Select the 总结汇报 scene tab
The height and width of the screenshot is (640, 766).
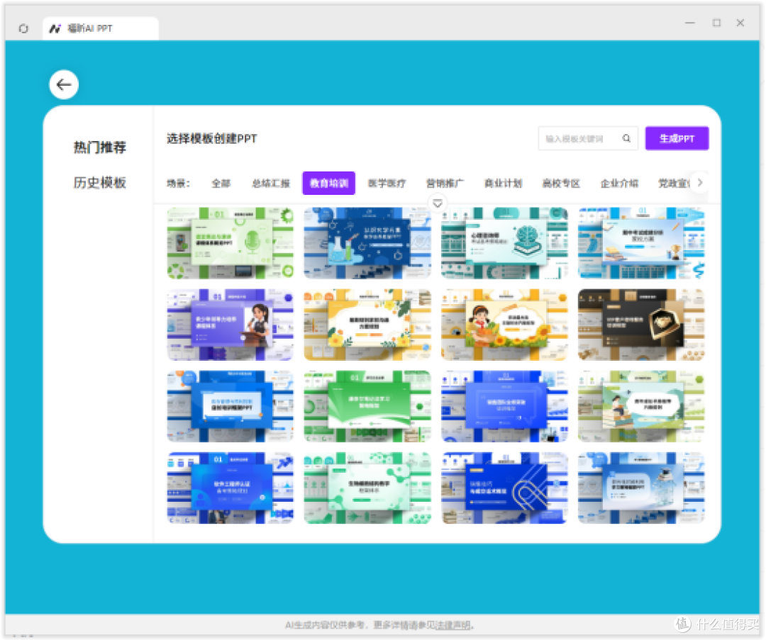pyautogui.click(x=271, y=184)
